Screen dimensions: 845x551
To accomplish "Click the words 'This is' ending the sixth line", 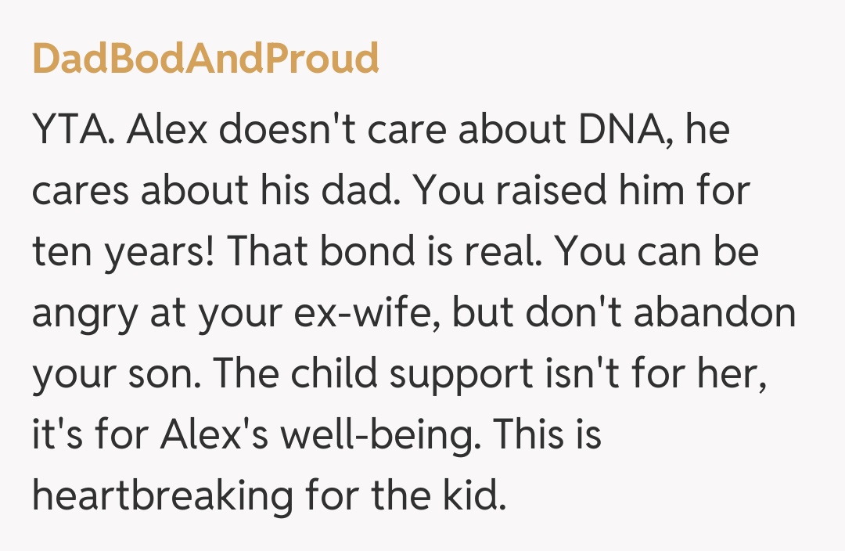I will click(548, 436).
